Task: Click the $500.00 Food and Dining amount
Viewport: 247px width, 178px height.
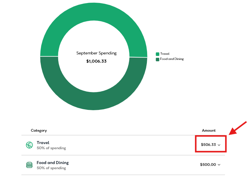Action: tap(208, 165)
